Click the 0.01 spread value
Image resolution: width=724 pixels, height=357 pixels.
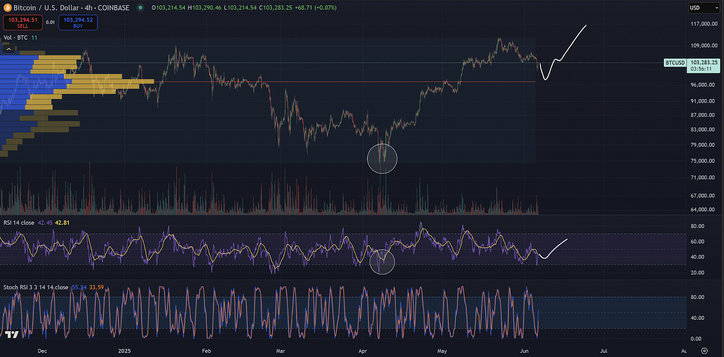click(51, 22)
